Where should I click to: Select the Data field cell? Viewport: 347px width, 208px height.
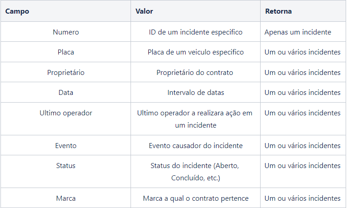click(x=65, y=92)
